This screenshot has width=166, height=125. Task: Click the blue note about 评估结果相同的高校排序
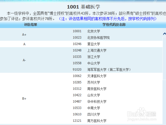107,19
